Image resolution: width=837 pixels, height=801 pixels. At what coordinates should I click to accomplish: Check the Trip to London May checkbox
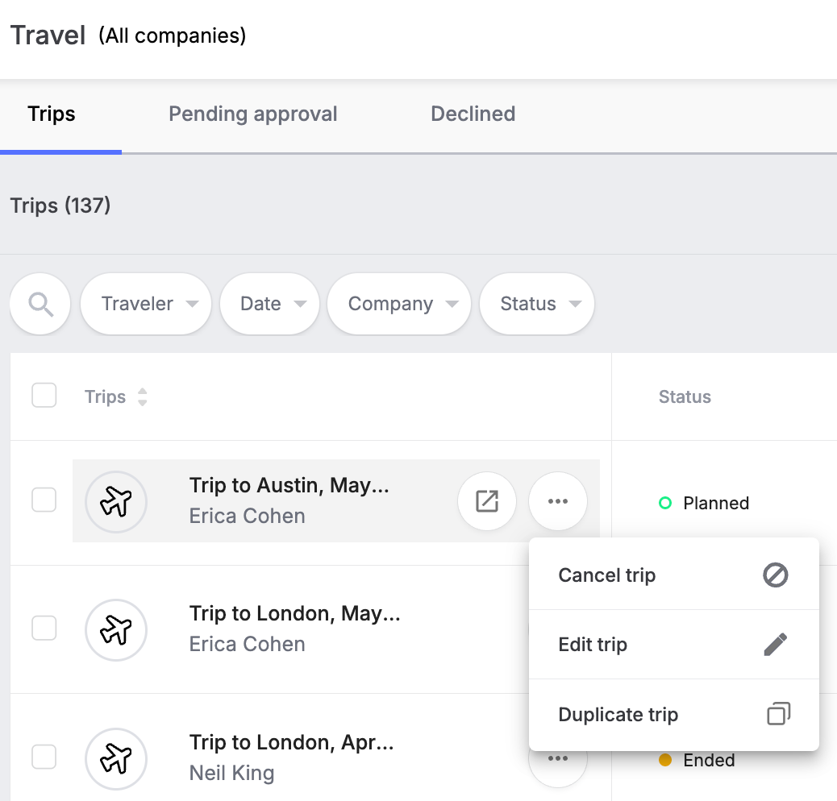point(44,628)
